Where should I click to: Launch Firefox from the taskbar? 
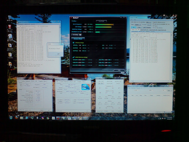(x=16, y=118)
